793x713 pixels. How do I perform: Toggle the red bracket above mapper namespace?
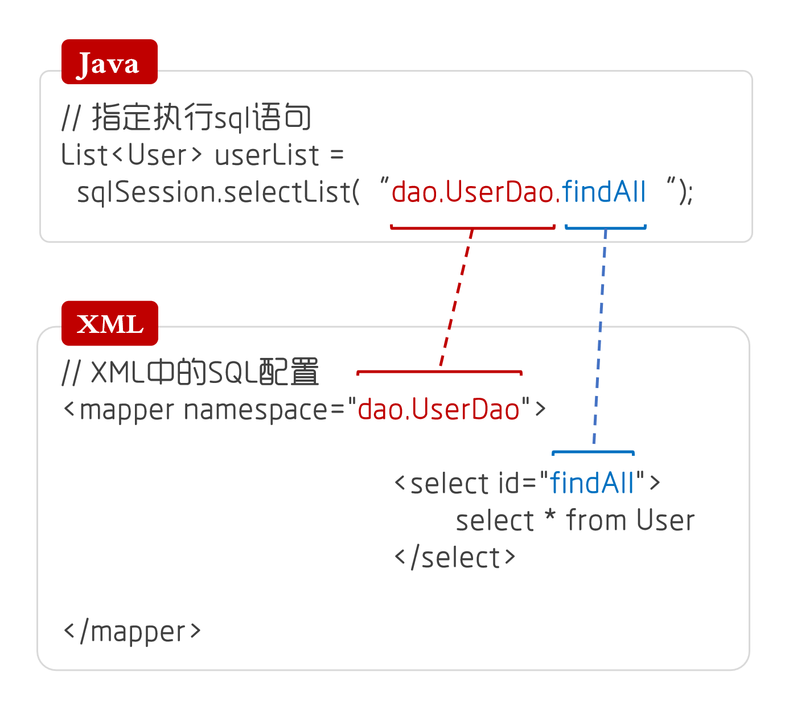(438, 372)
